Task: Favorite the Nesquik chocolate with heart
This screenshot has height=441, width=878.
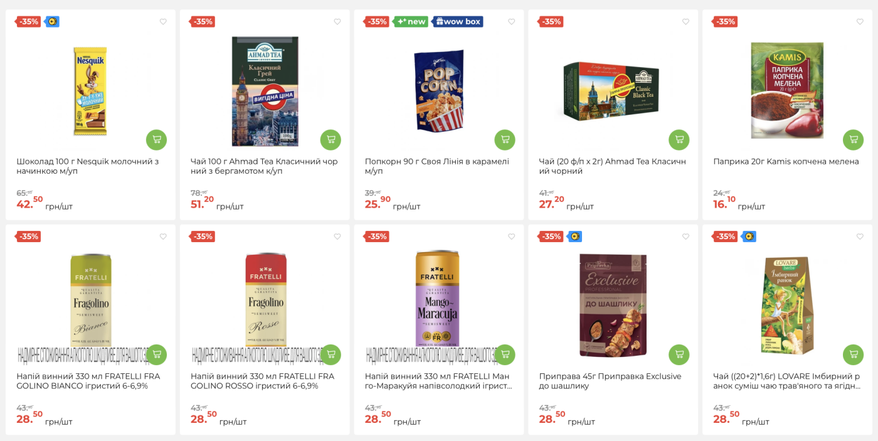Action: (x=163, y=22)
